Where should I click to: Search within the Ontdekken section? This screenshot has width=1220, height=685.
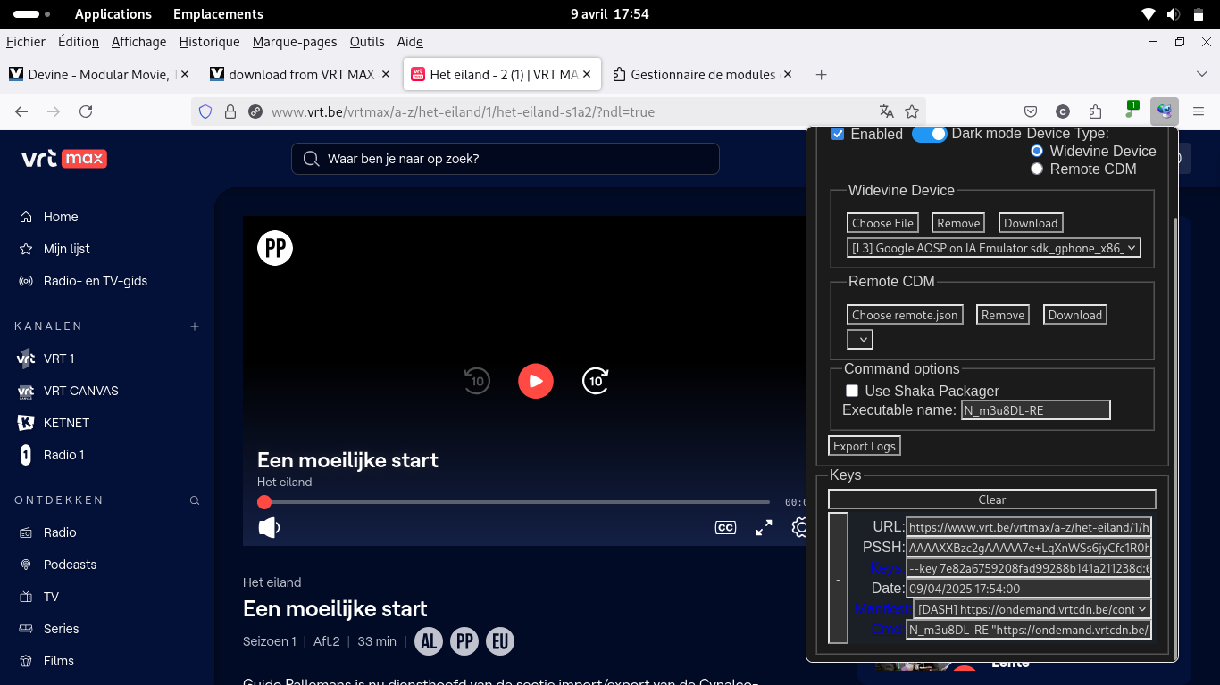point(195,500)
